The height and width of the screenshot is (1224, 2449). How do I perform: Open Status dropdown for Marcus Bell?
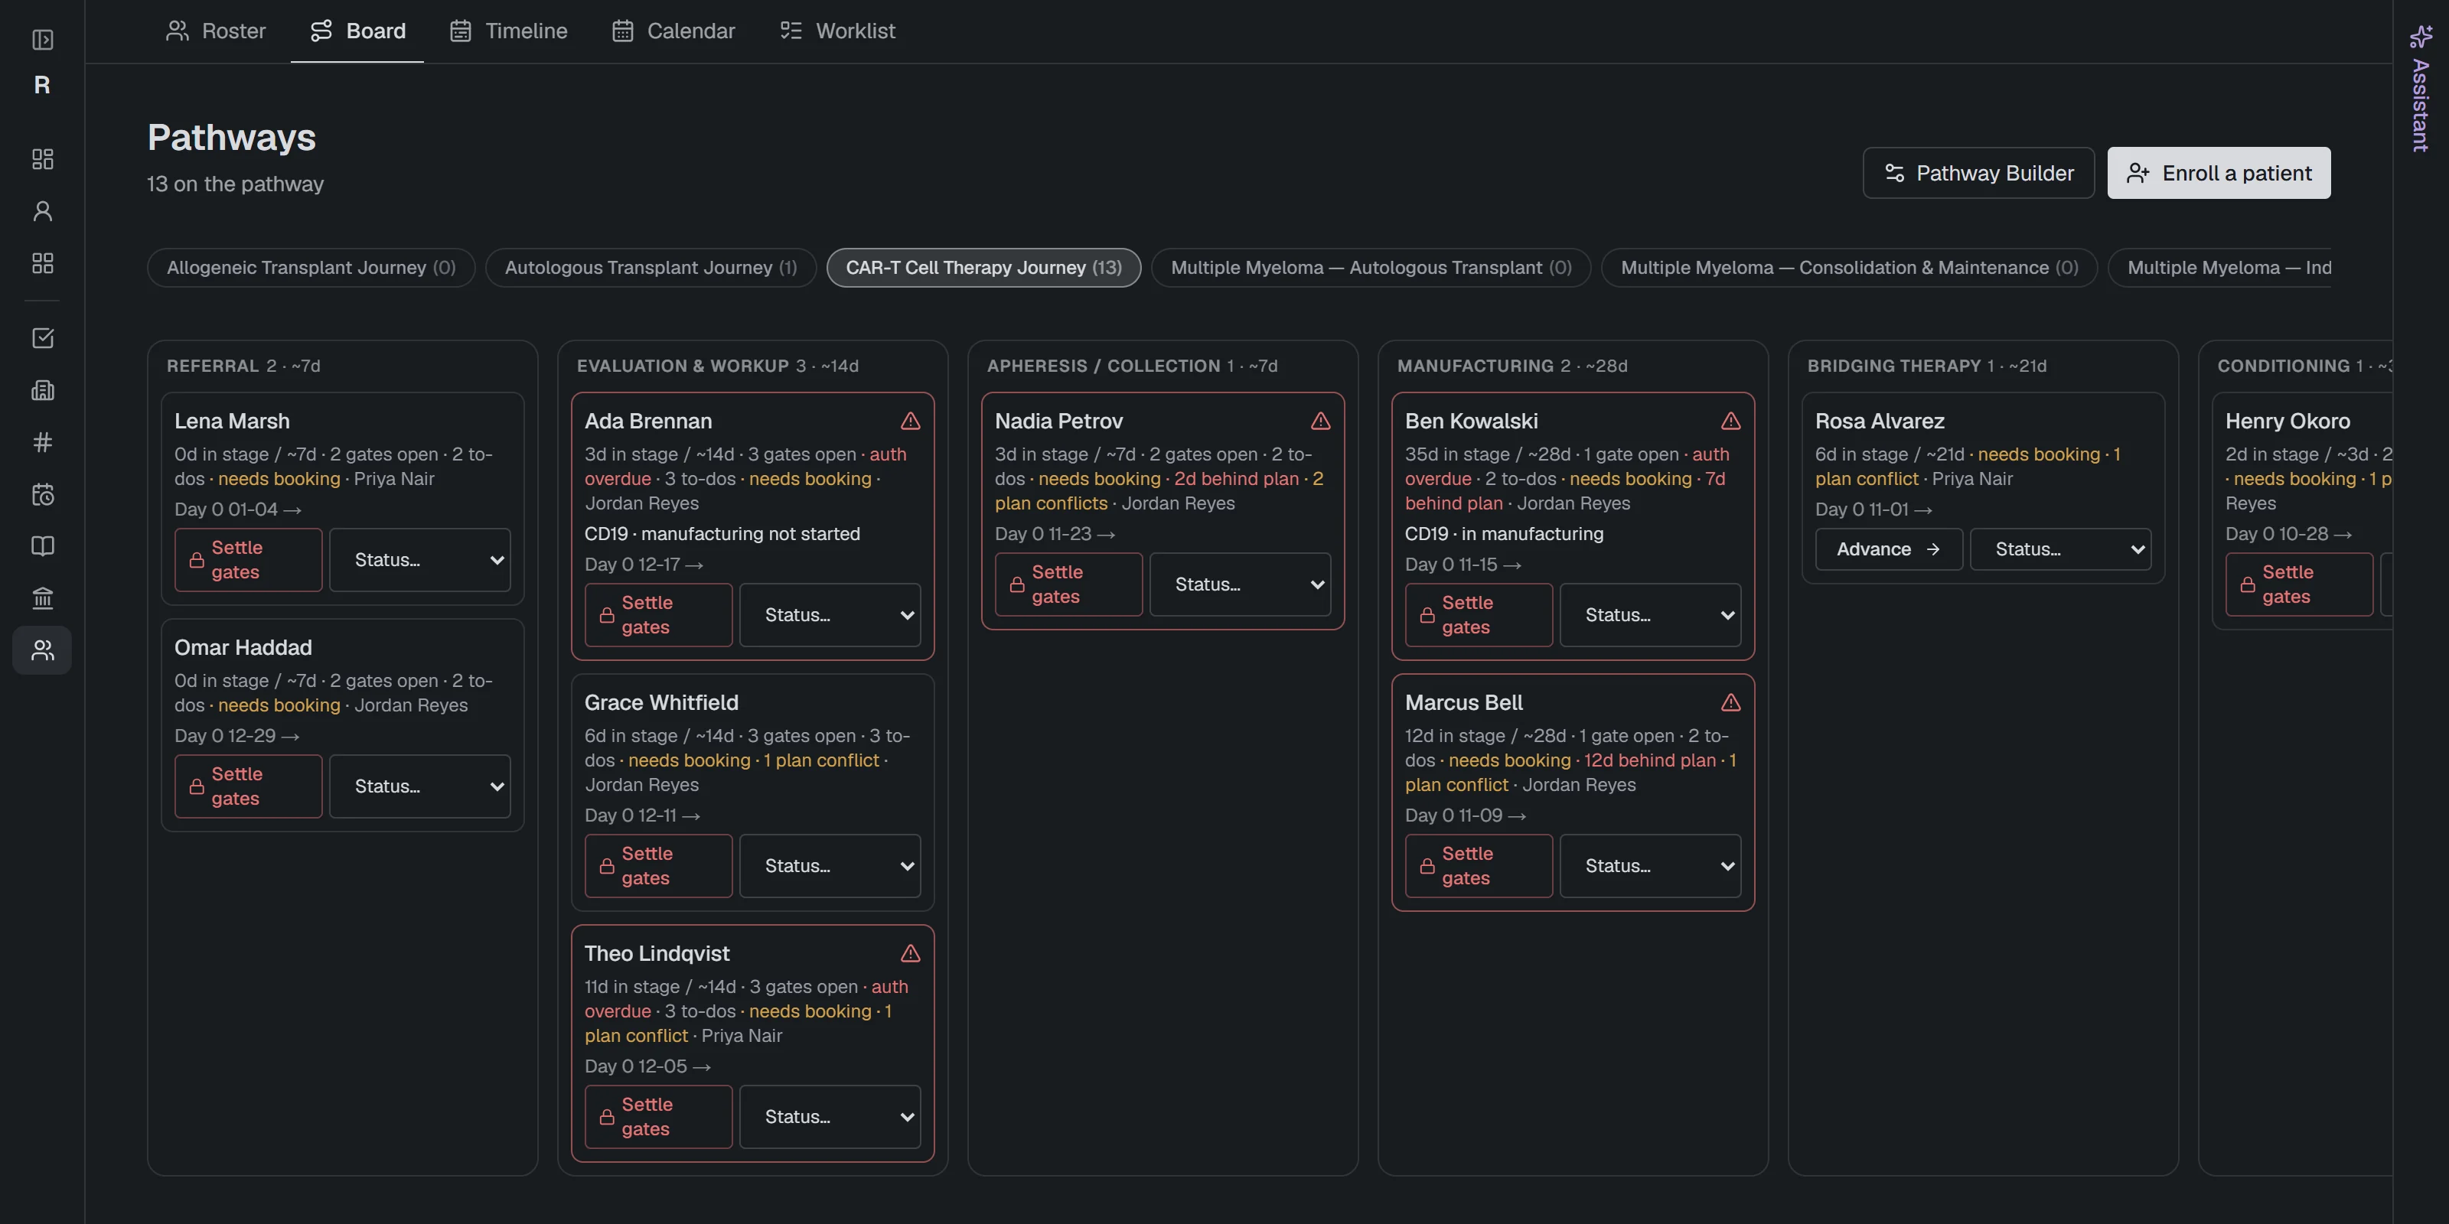tap(1651, 866)
